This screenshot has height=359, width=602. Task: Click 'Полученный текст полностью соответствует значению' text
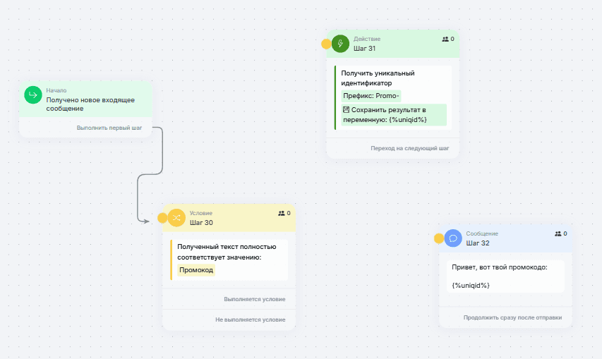tap(227, 252)
